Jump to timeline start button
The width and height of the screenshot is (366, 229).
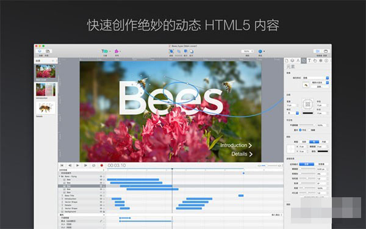(62, 165)
